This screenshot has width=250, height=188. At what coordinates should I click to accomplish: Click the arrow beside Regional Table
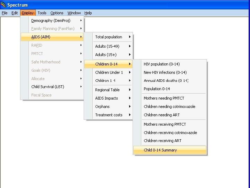(130, 90)
